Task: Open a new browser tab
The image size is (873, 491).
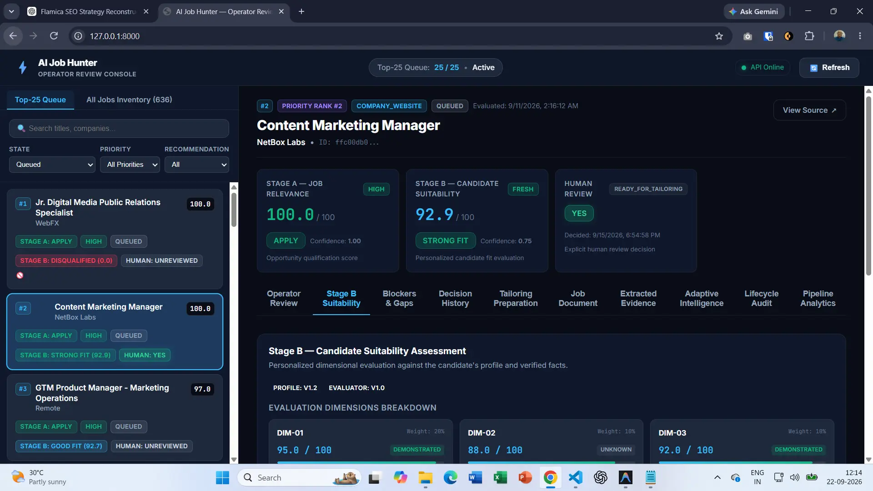Action: click(x=301, y=11)
